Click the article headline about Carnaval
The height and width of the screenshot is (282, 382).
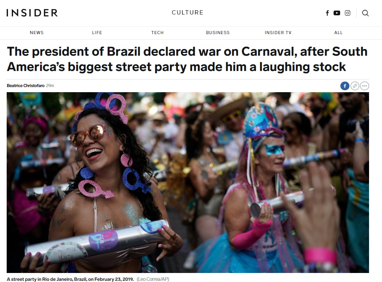187,59
